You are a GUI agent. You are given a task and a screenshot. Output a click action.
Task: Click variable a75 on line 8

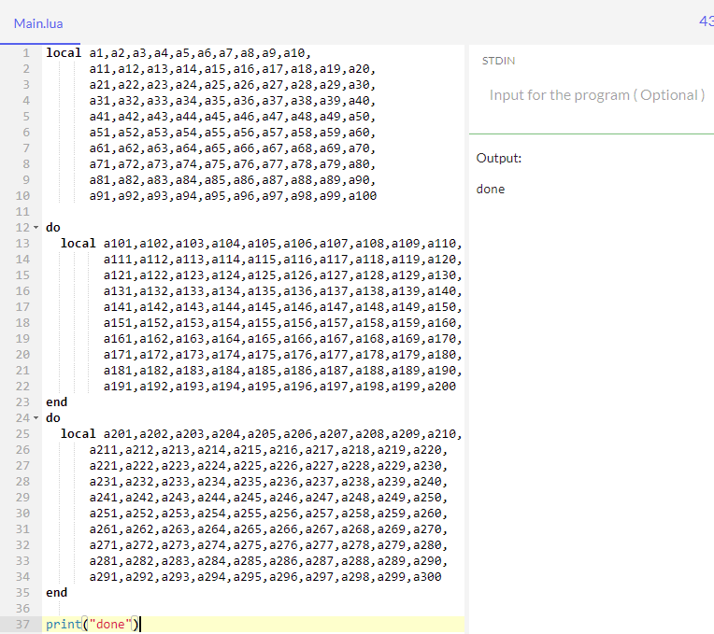215,164
